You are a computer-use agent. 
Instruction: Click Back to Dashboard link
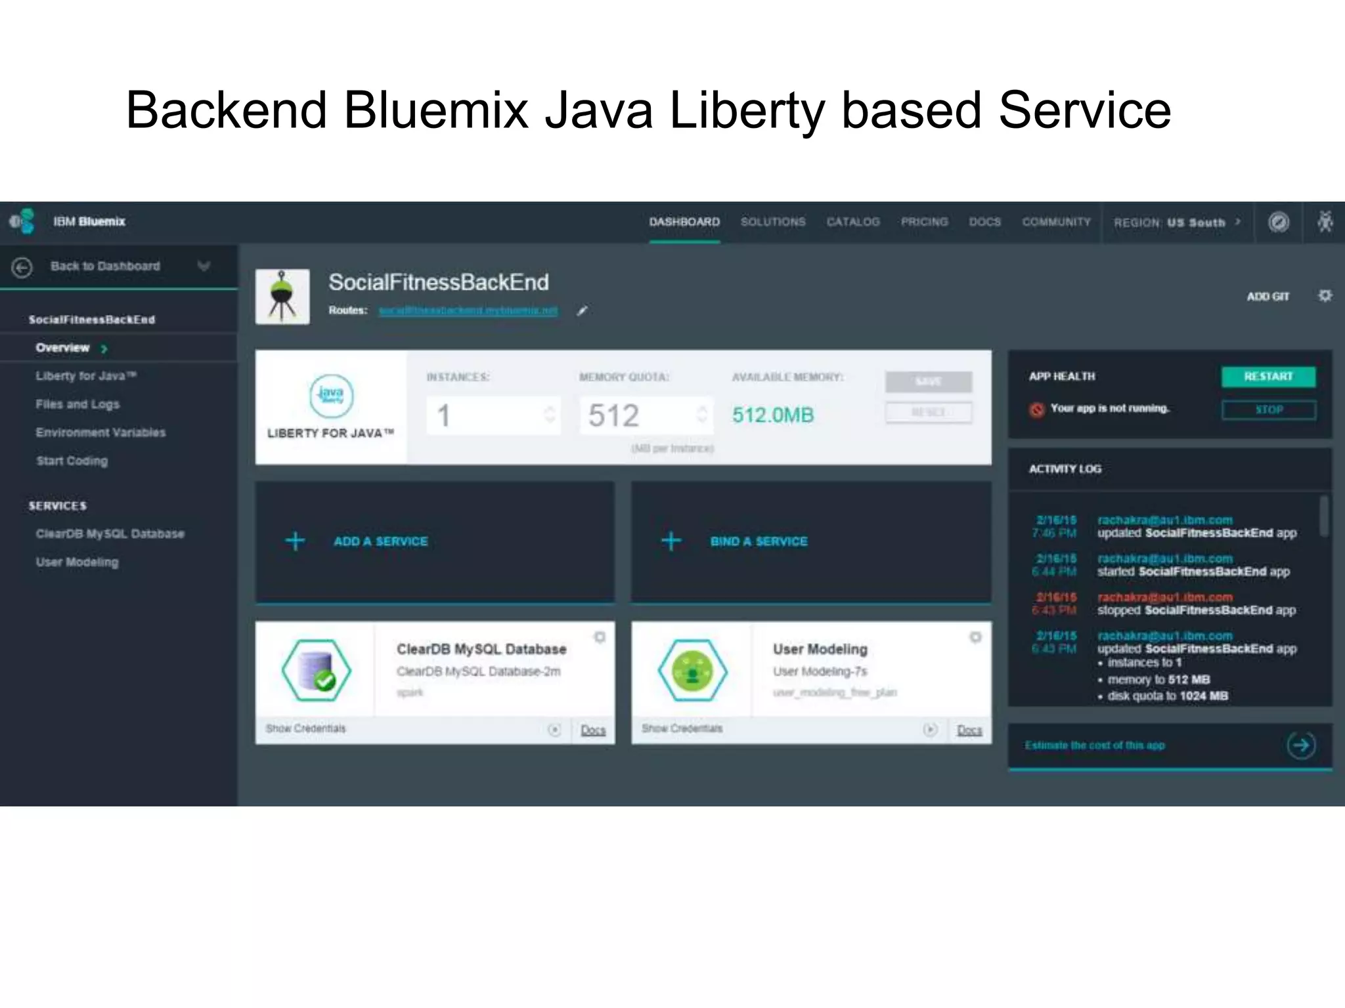105,266
